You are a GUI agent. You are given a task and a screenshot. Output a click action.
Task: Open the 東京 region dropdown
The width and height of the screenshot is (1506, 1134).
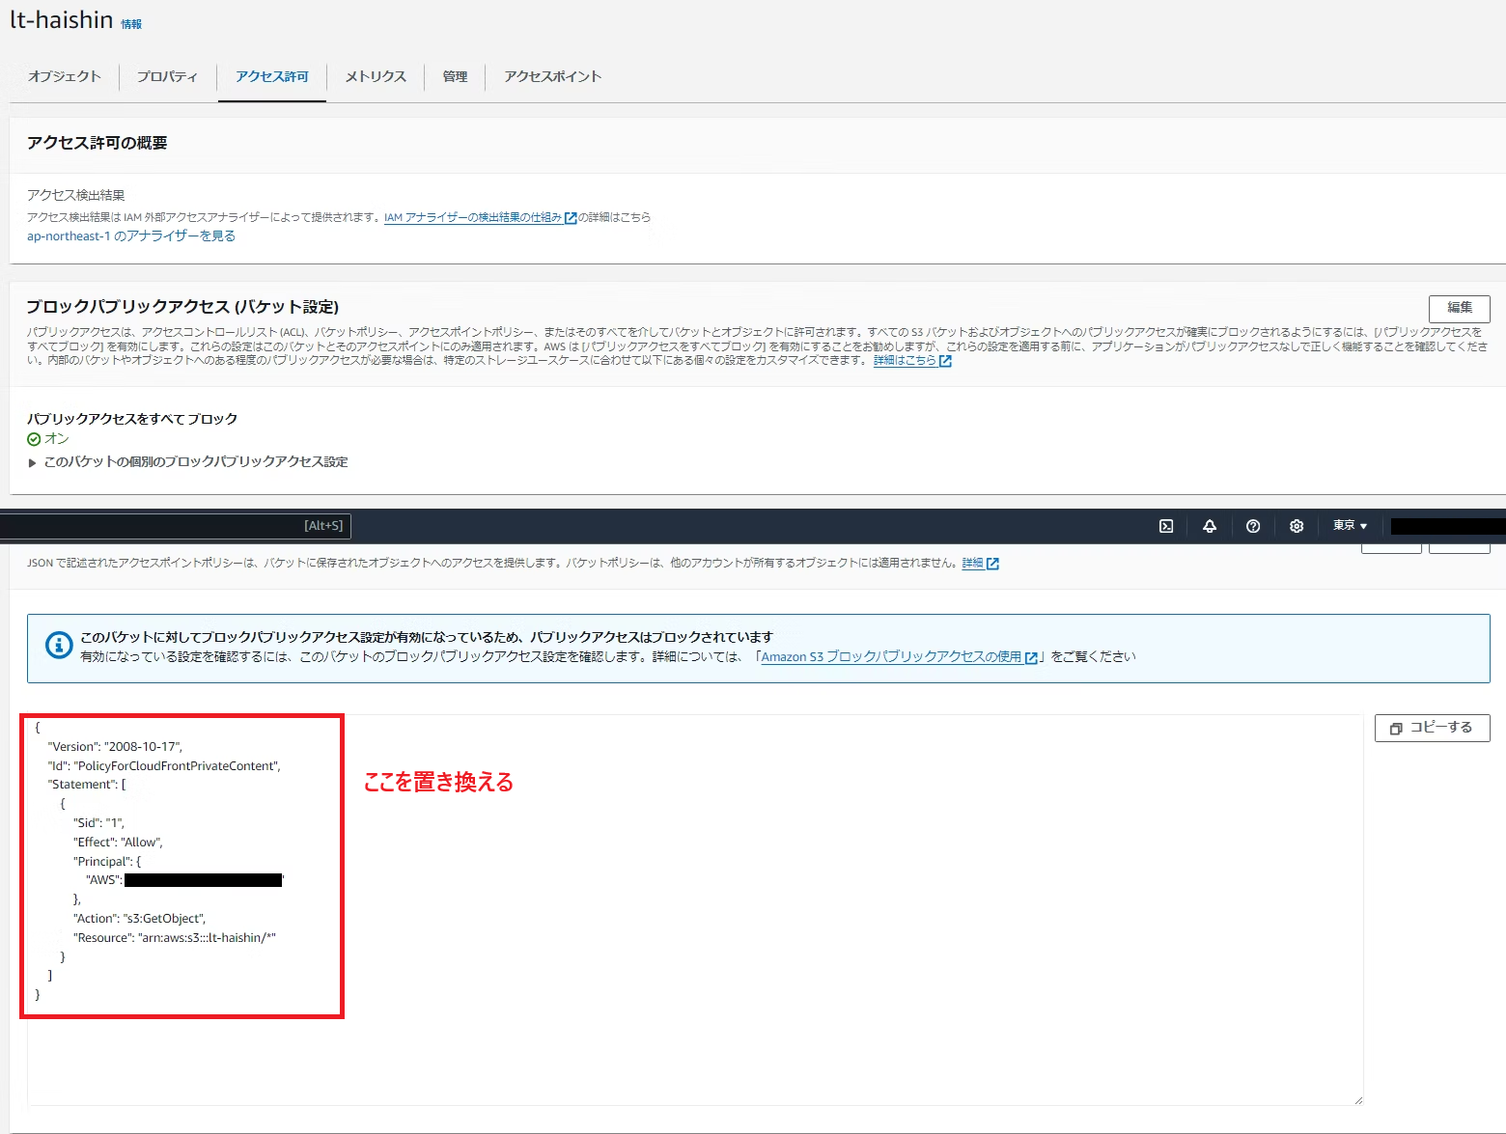(x=1349, y=526)
